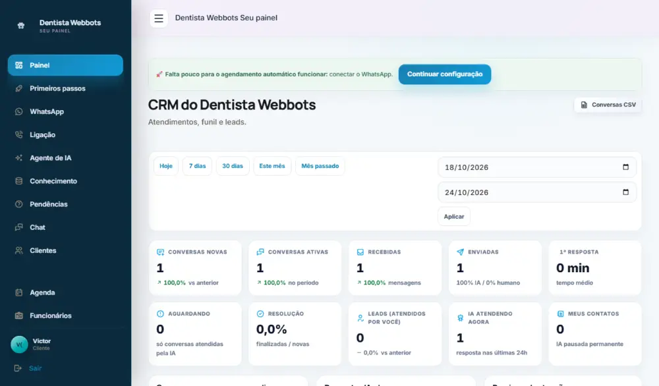Click the Resolução "0,0%" value
Image resolution: width=659 pixels, height=386 pixels.
point(272,329)
